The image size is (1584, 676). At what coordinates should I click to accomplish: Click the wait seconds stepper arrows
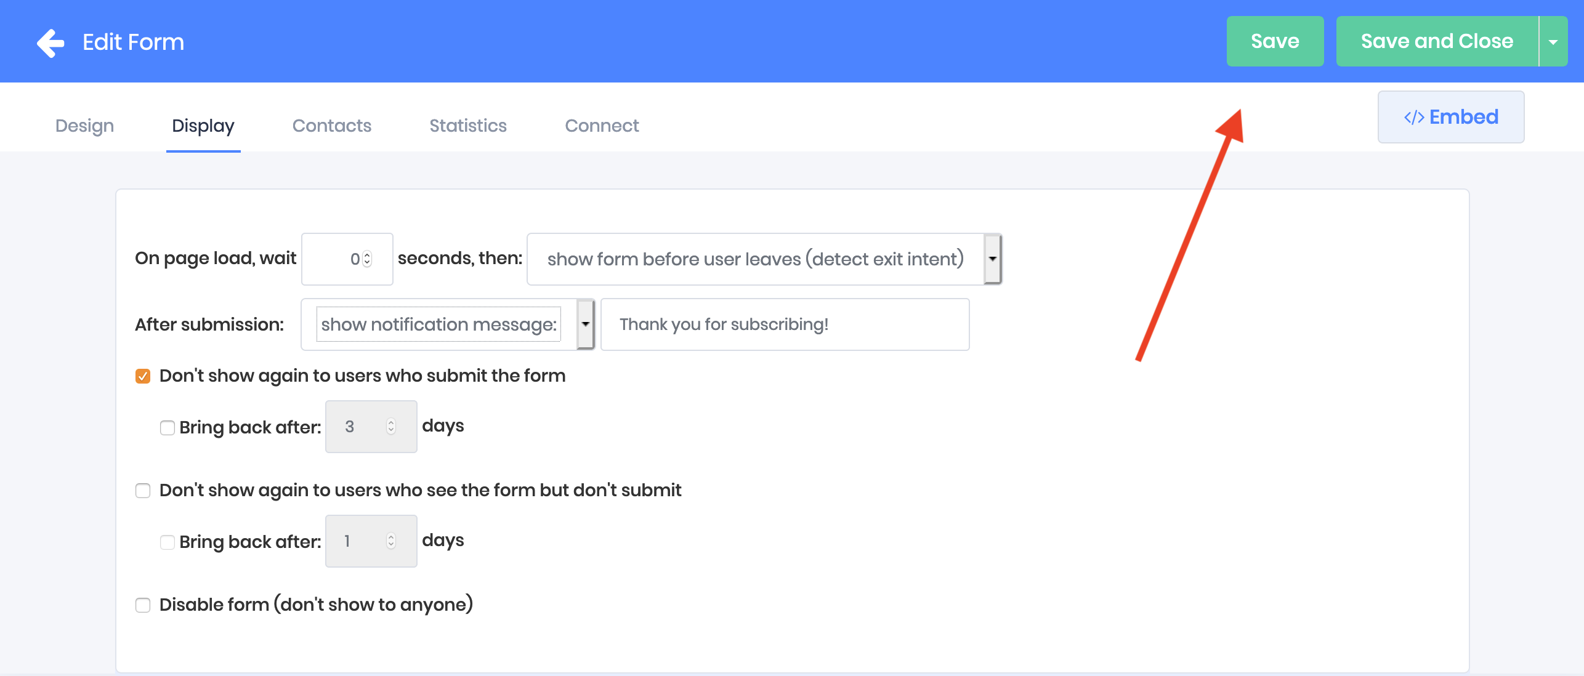pos(368,259)
